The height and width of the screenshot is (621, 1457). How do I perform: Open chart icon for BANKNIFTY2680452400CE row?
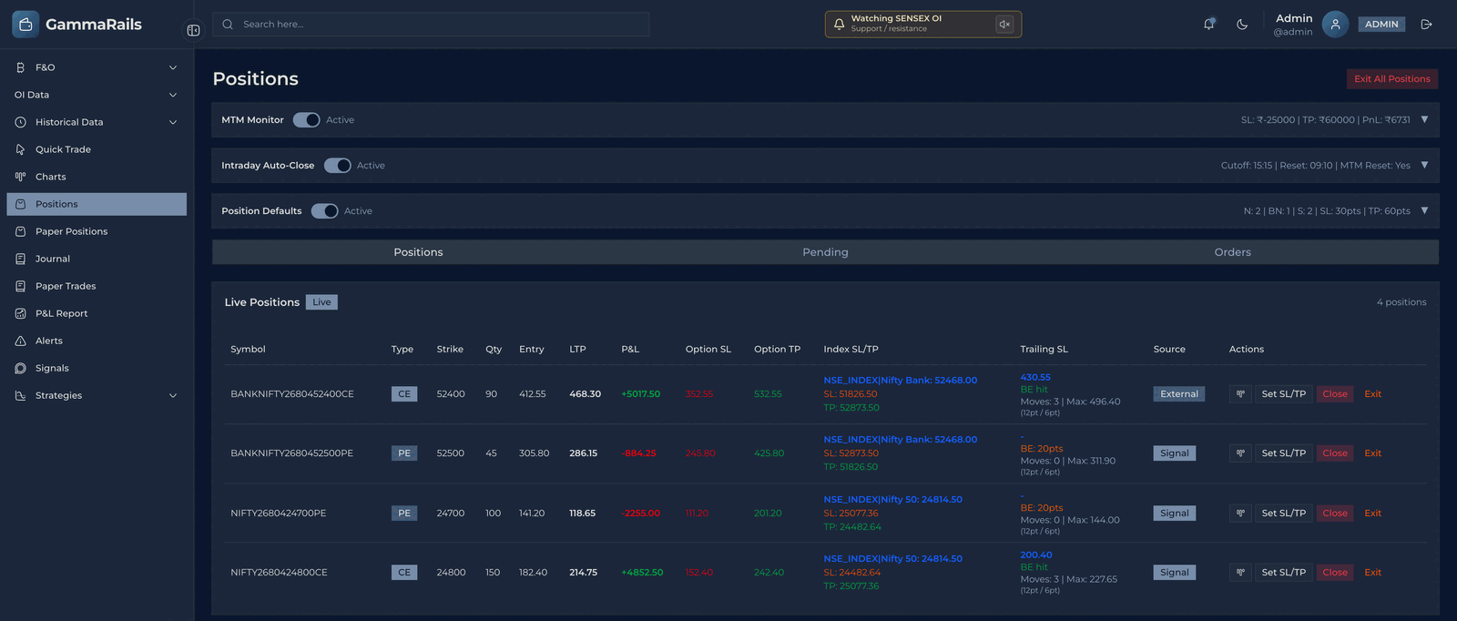pyautogui.click(x=1240, y=394)
